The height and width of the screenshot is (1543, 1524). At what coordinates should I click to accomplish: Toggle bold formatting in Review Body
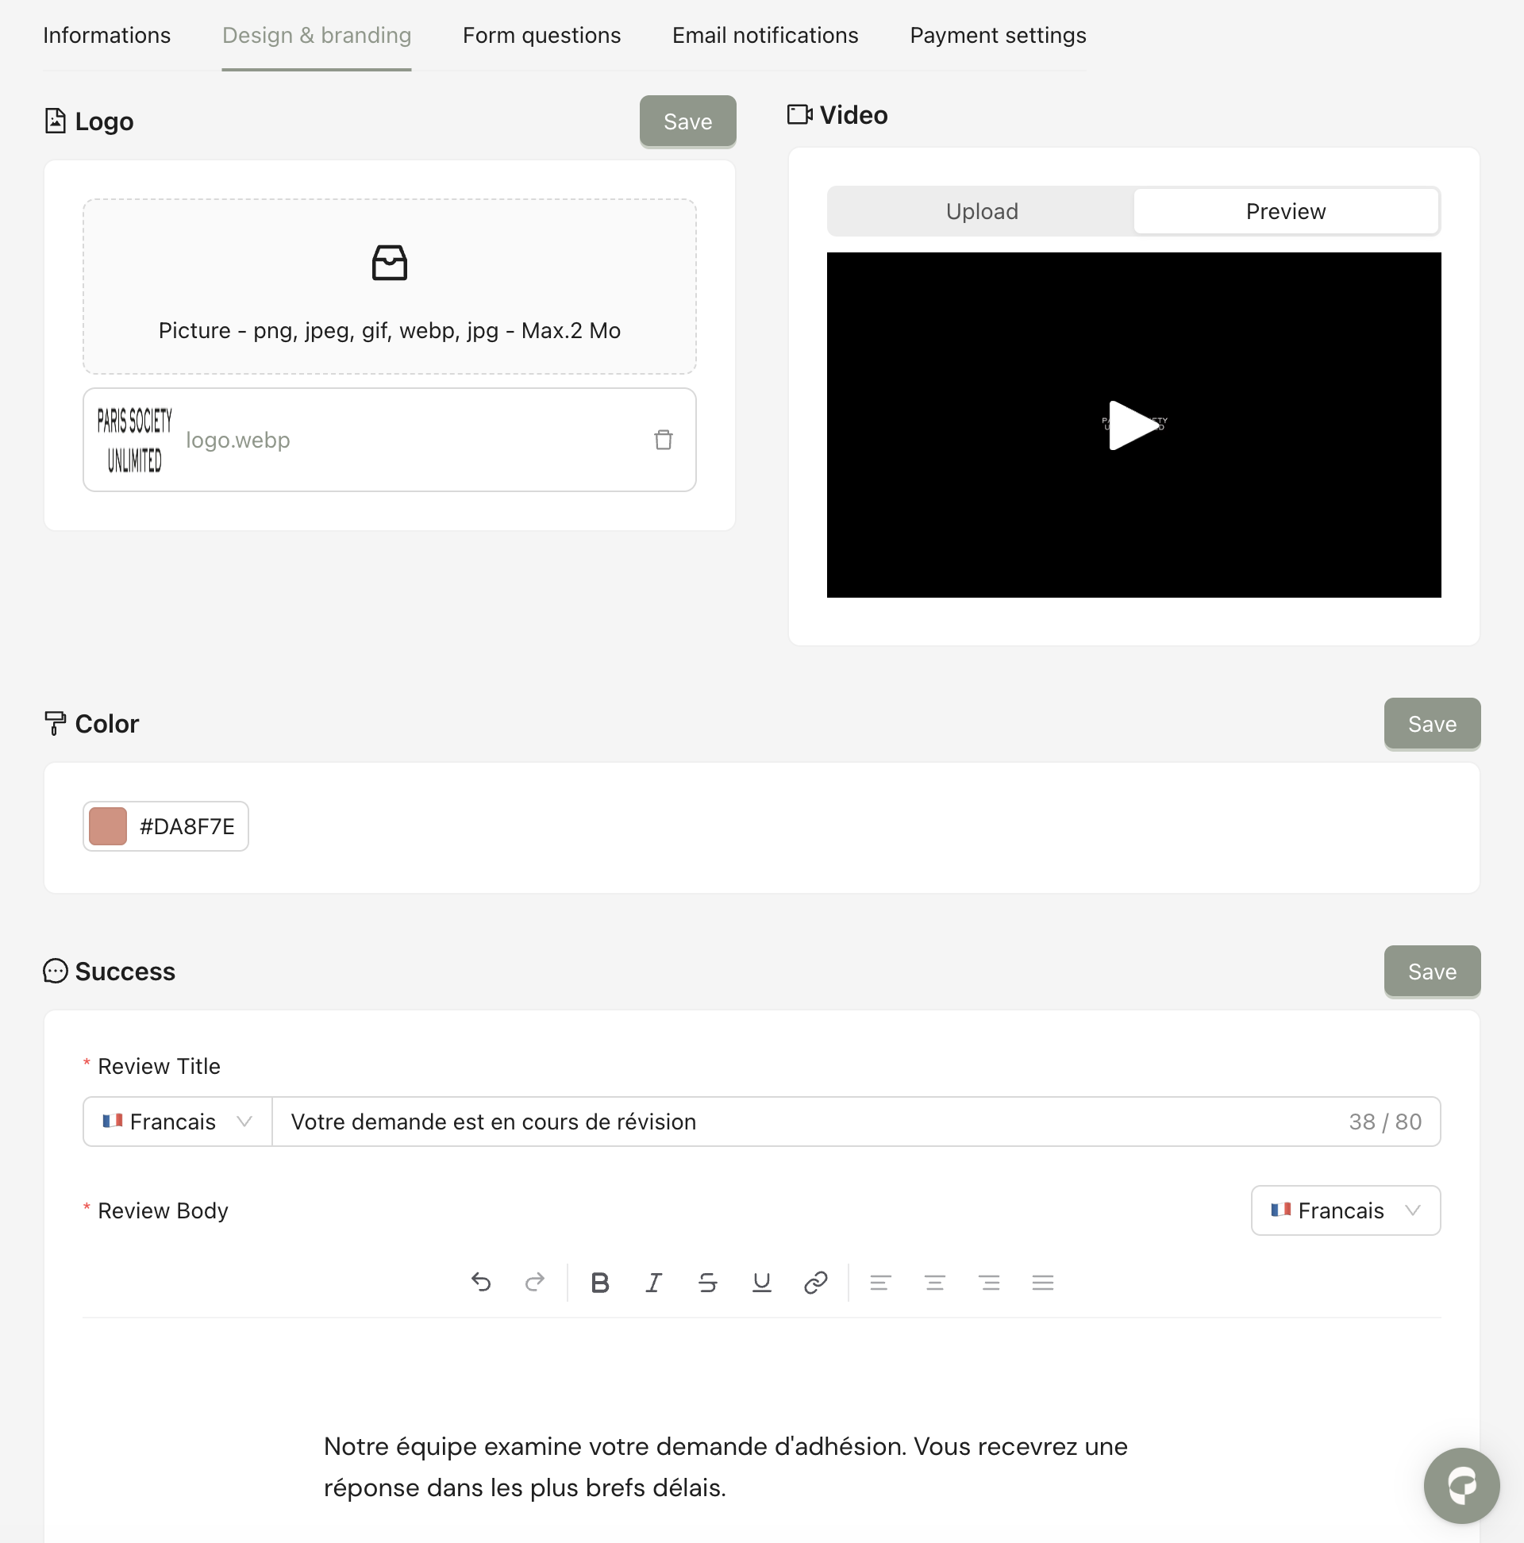[x=600, y=1283]
